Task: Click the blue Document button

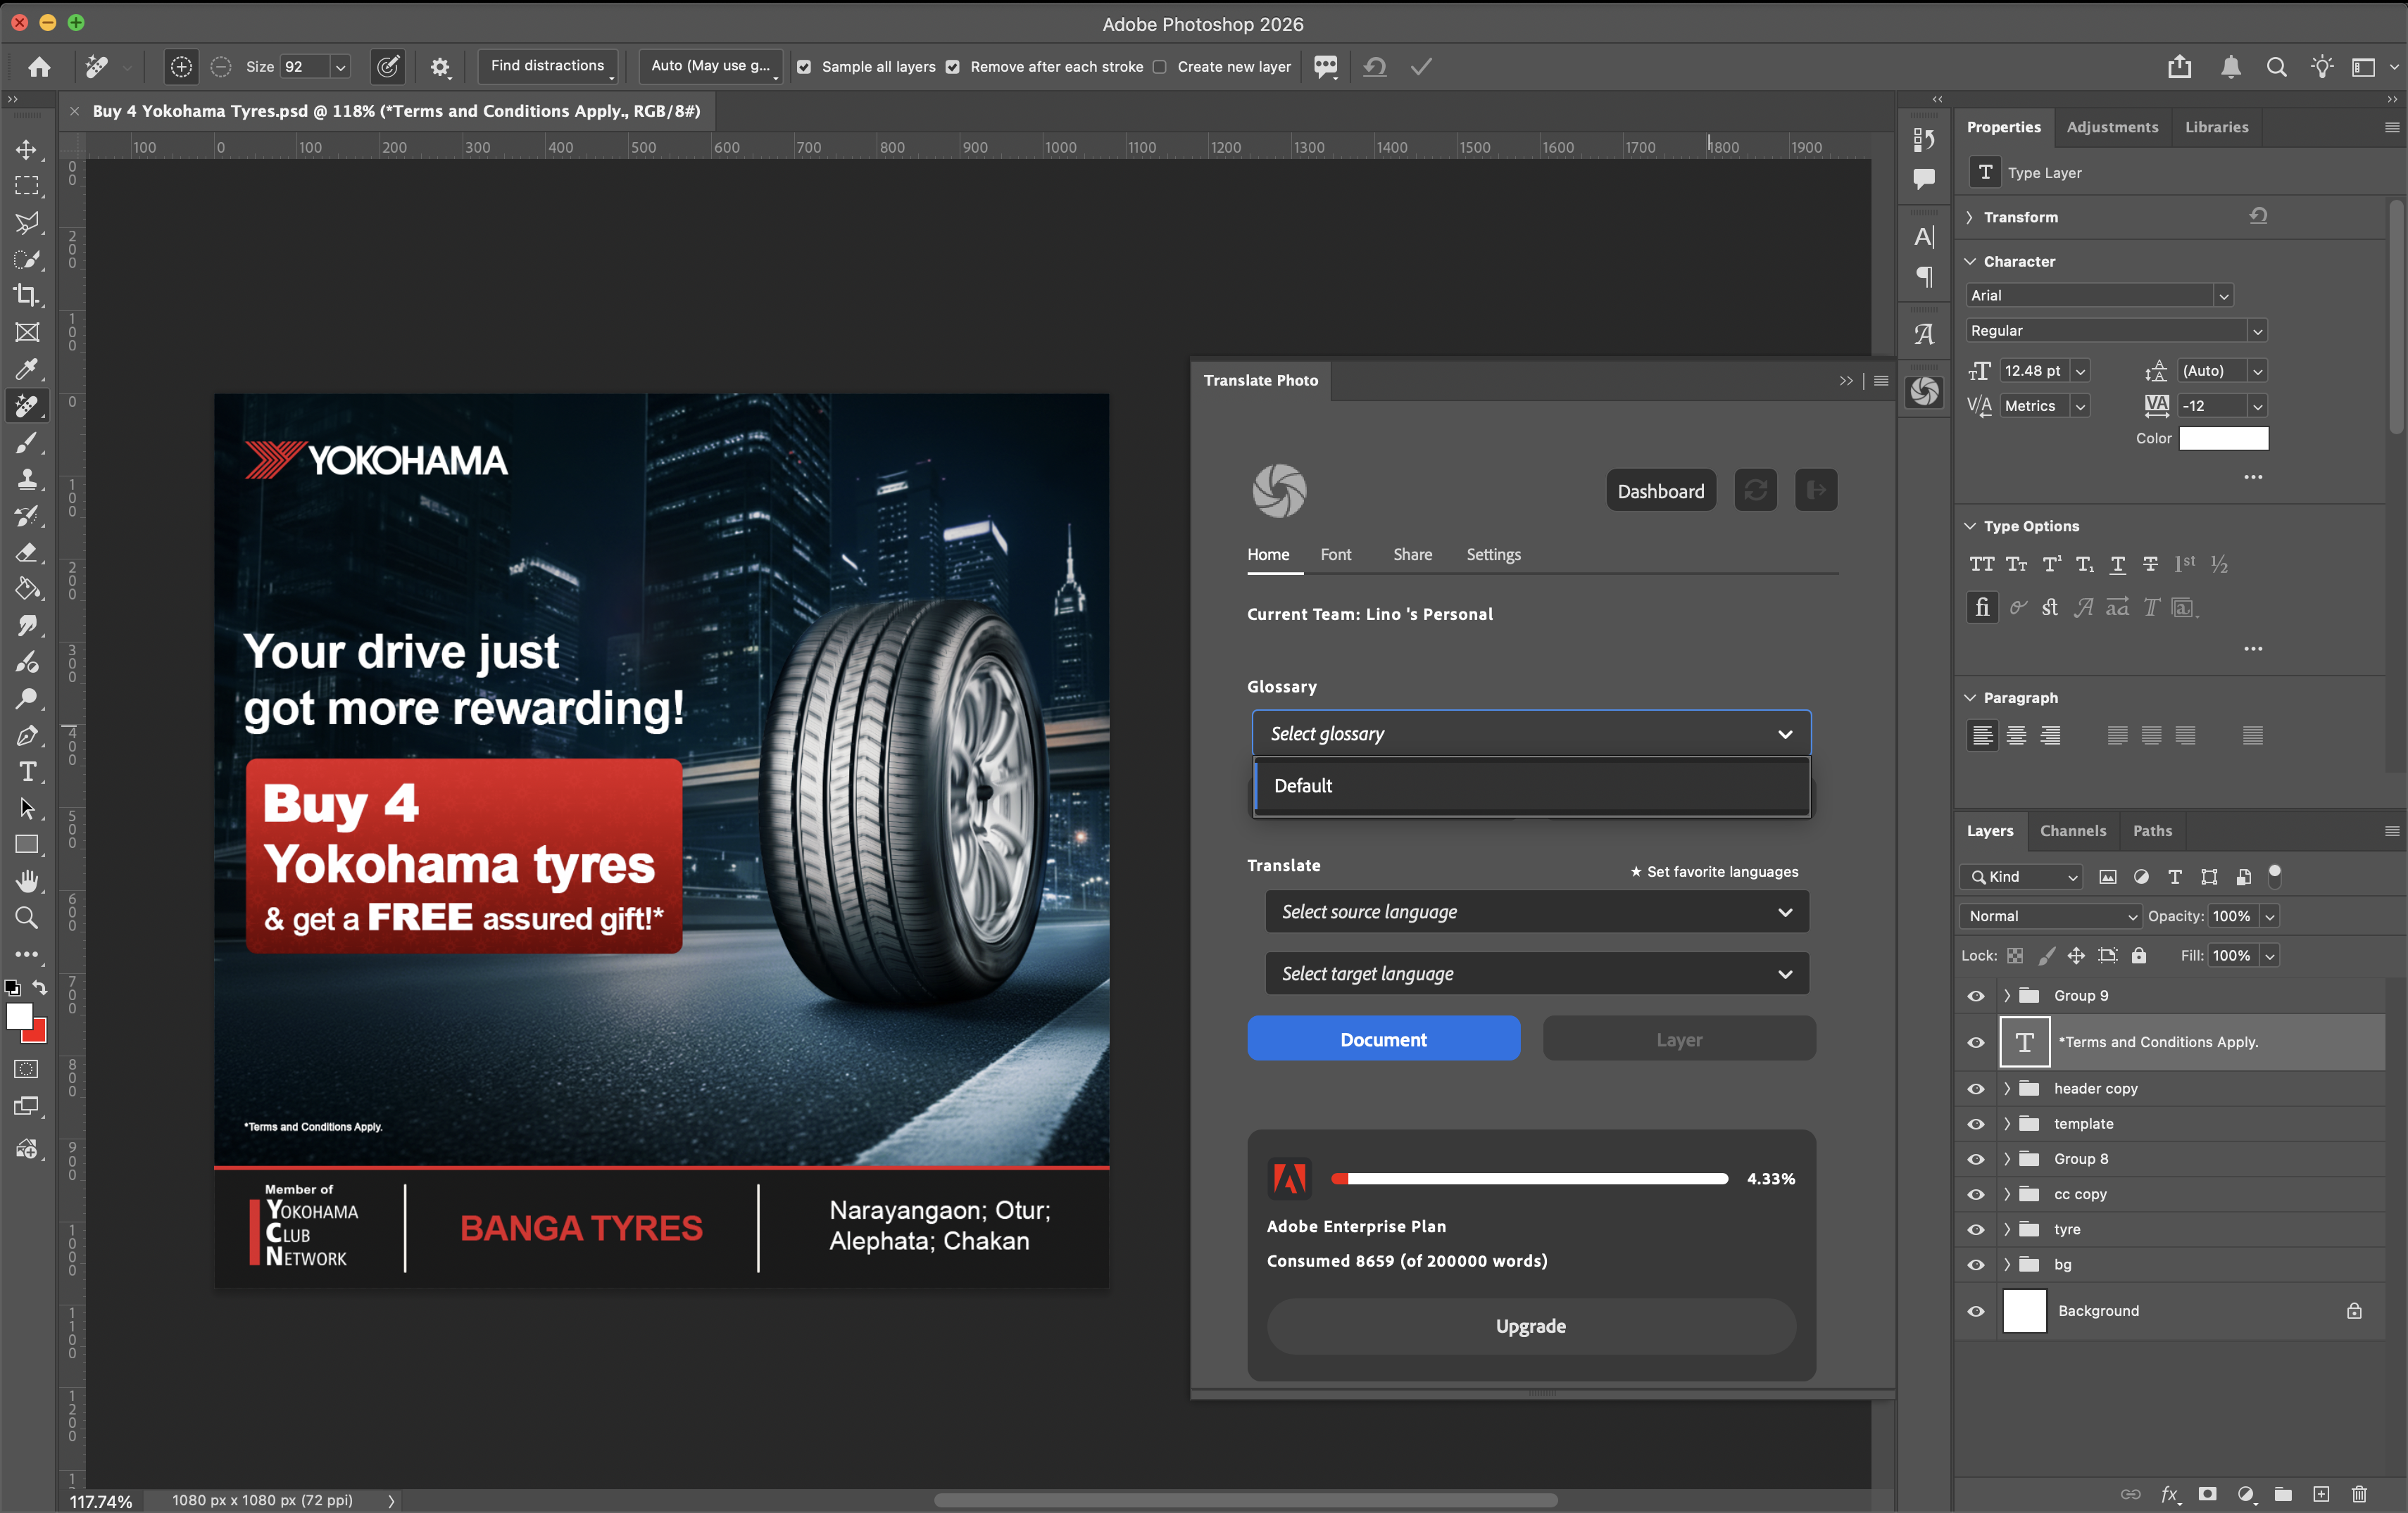Action: 1383,1039
